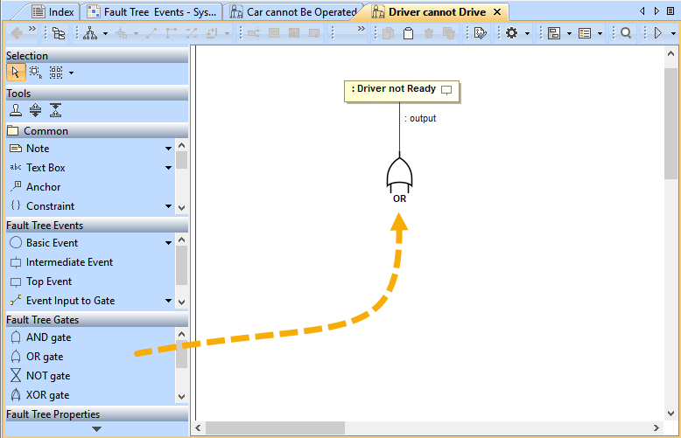Switch to Fault Tree Events tab
This screenshot has height=438, width=681.
(x=153, y=12)
